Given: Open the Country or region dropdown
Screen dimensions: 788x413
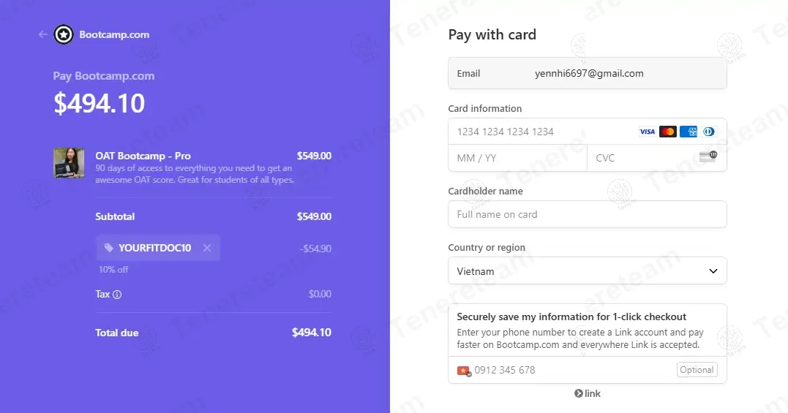Looking at the screenshot, I should tap(587, 271).
